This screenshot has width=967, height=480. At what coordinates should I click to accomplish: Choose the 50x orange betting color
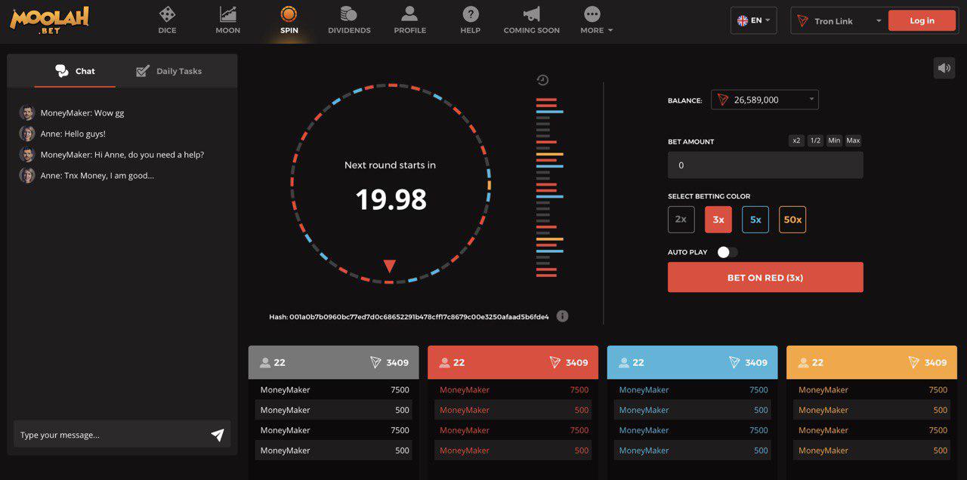click(x=792, y=220)
